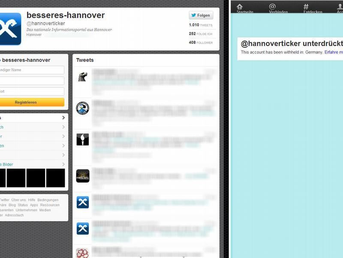
Task: Click the password input field
Action: pos(32,91)
